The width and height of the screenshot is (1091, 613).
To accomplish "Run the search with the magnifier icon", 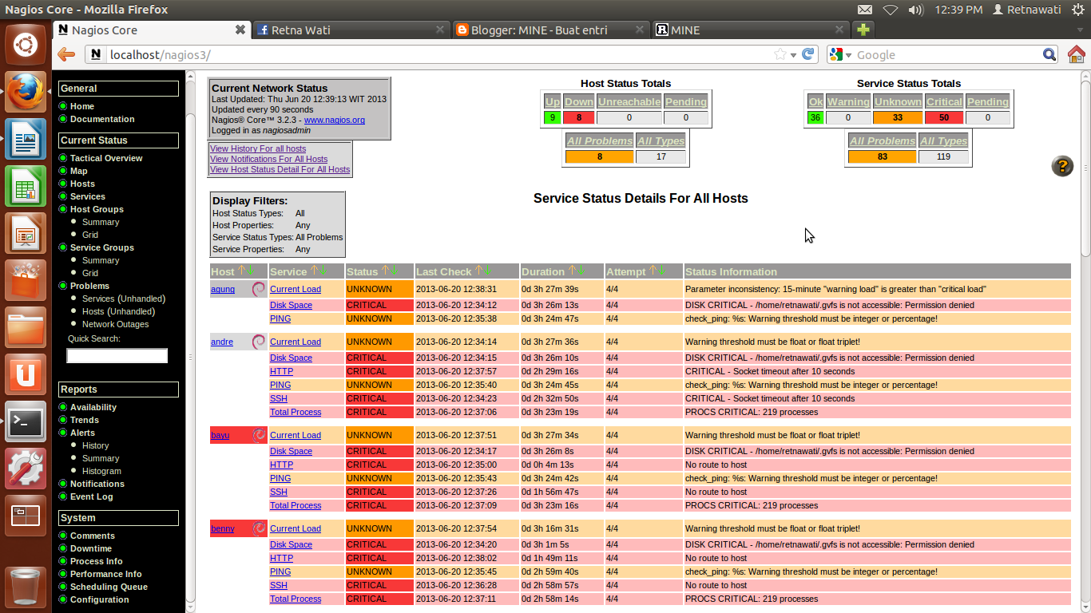I will [x=1049, y=54].
